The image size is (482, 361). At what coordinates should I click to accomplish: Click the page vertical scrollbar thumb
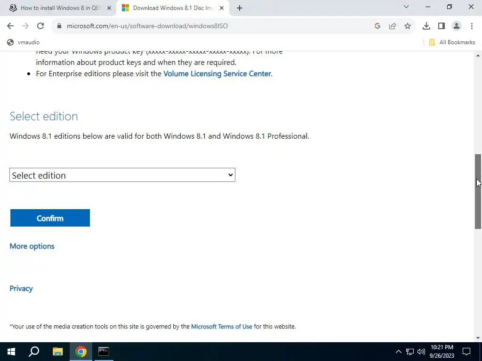(x=478, y=192)
